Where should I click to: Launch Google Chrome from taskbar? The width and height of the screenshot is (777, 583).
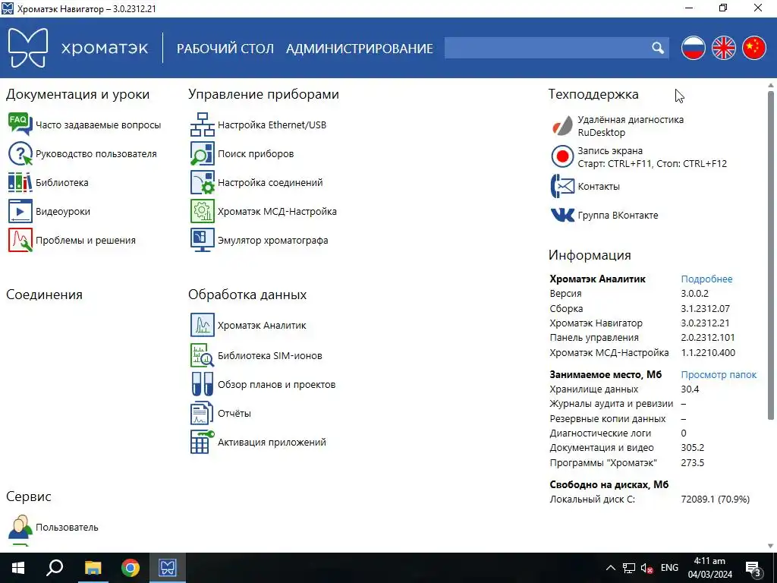(x=131, y=568)
